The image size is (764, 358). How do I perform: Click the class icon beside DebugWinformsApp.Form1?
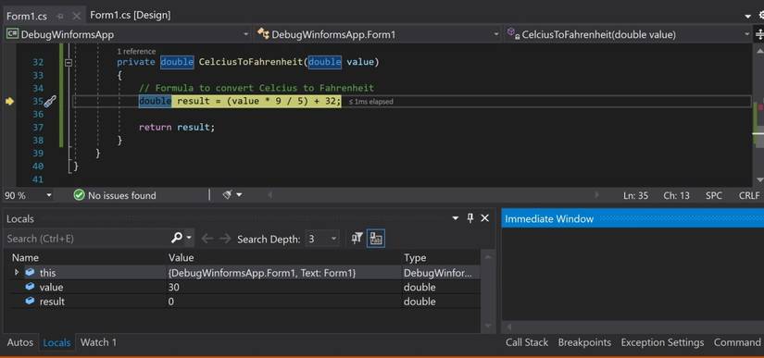[x=264, y=34]
